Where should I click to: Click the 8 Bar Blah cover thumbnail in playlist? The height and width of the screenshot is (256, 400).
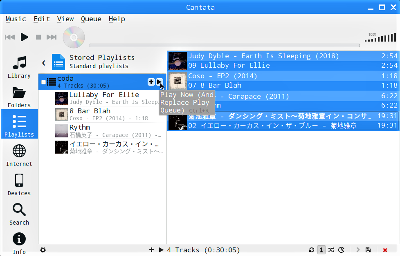(x=62, y=115)
